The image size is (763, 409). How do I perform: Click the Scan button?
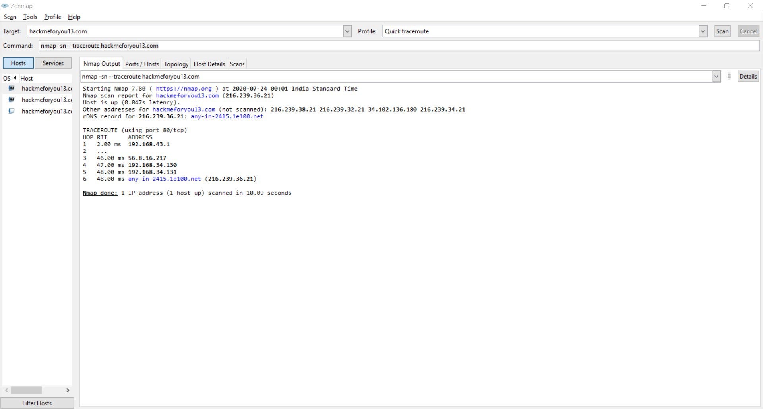(722, 31)
